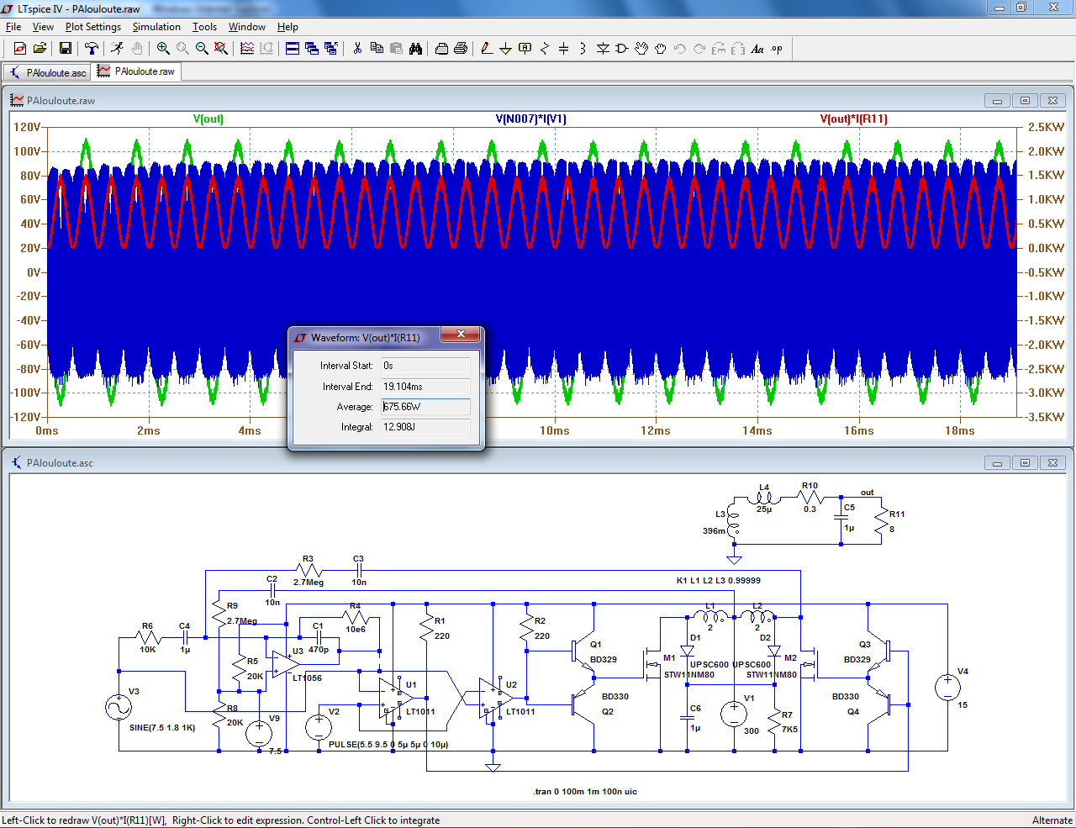Image resolution: width=1076 pixels, height=828 pixels.
Task: Open the Plot Settings menu
Action: (x=92, y=27)
